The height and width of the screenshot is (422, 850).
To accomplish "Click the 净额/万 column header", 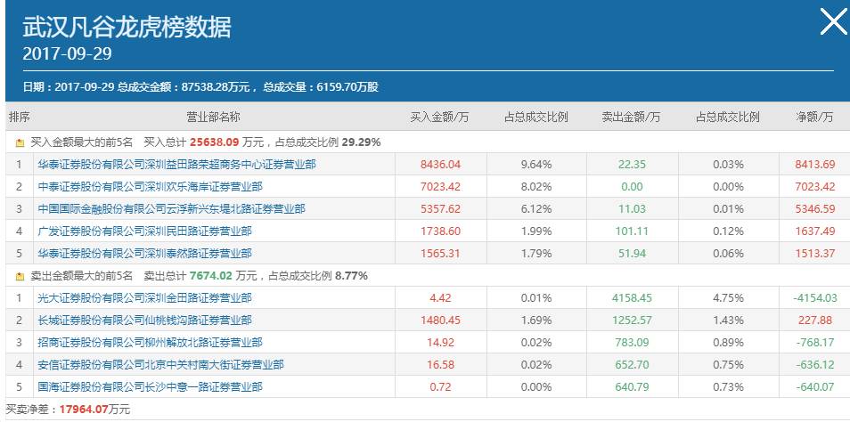I will coord(814,118).
